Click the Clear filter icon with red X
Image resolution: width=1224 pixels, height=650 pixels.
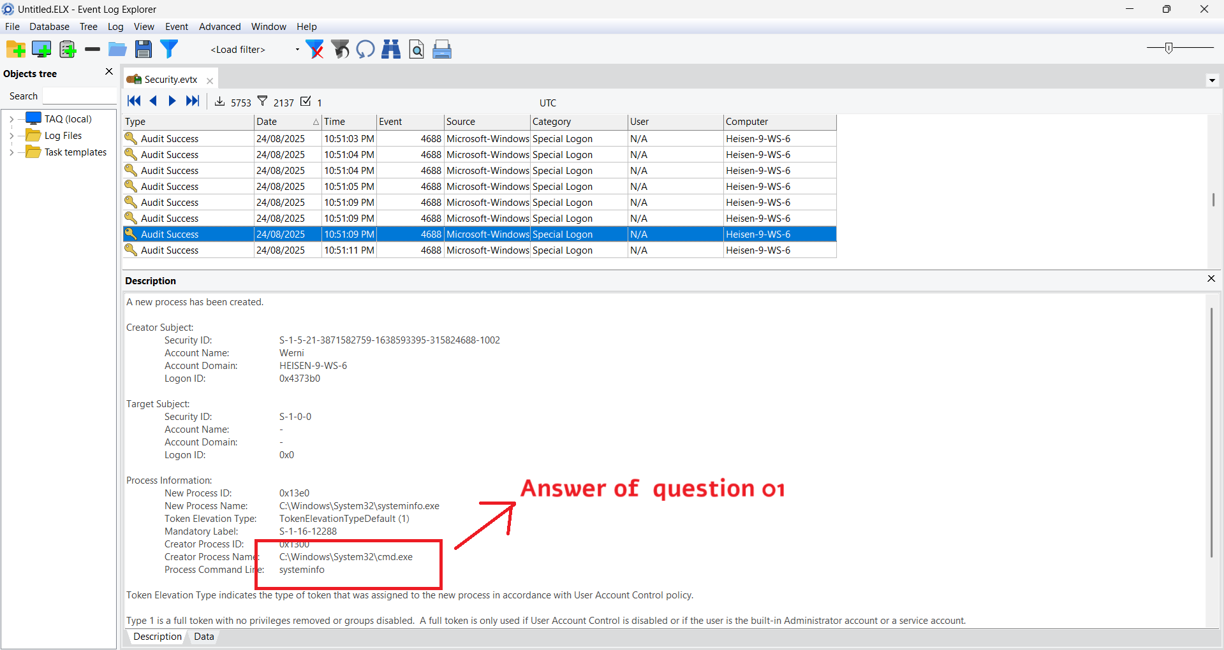[x=314, y=49]
